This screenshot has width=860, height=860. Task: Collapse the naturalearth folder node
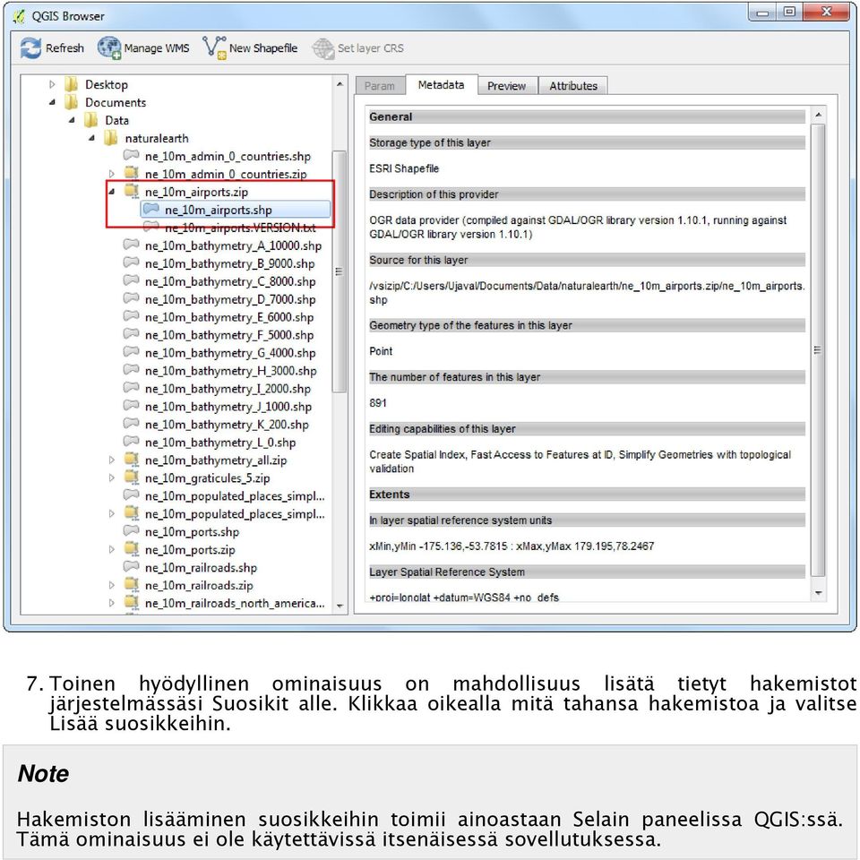pyautogui.click(x=91, y=138)
